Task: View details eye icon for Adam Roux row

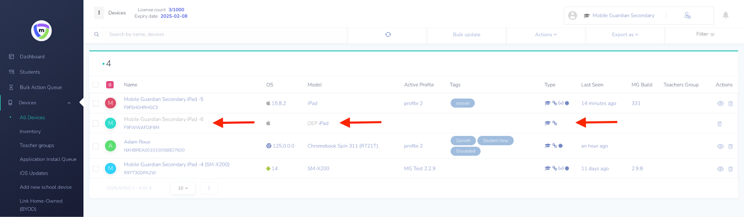Action: pyautogui.click(x=720, y=146)
